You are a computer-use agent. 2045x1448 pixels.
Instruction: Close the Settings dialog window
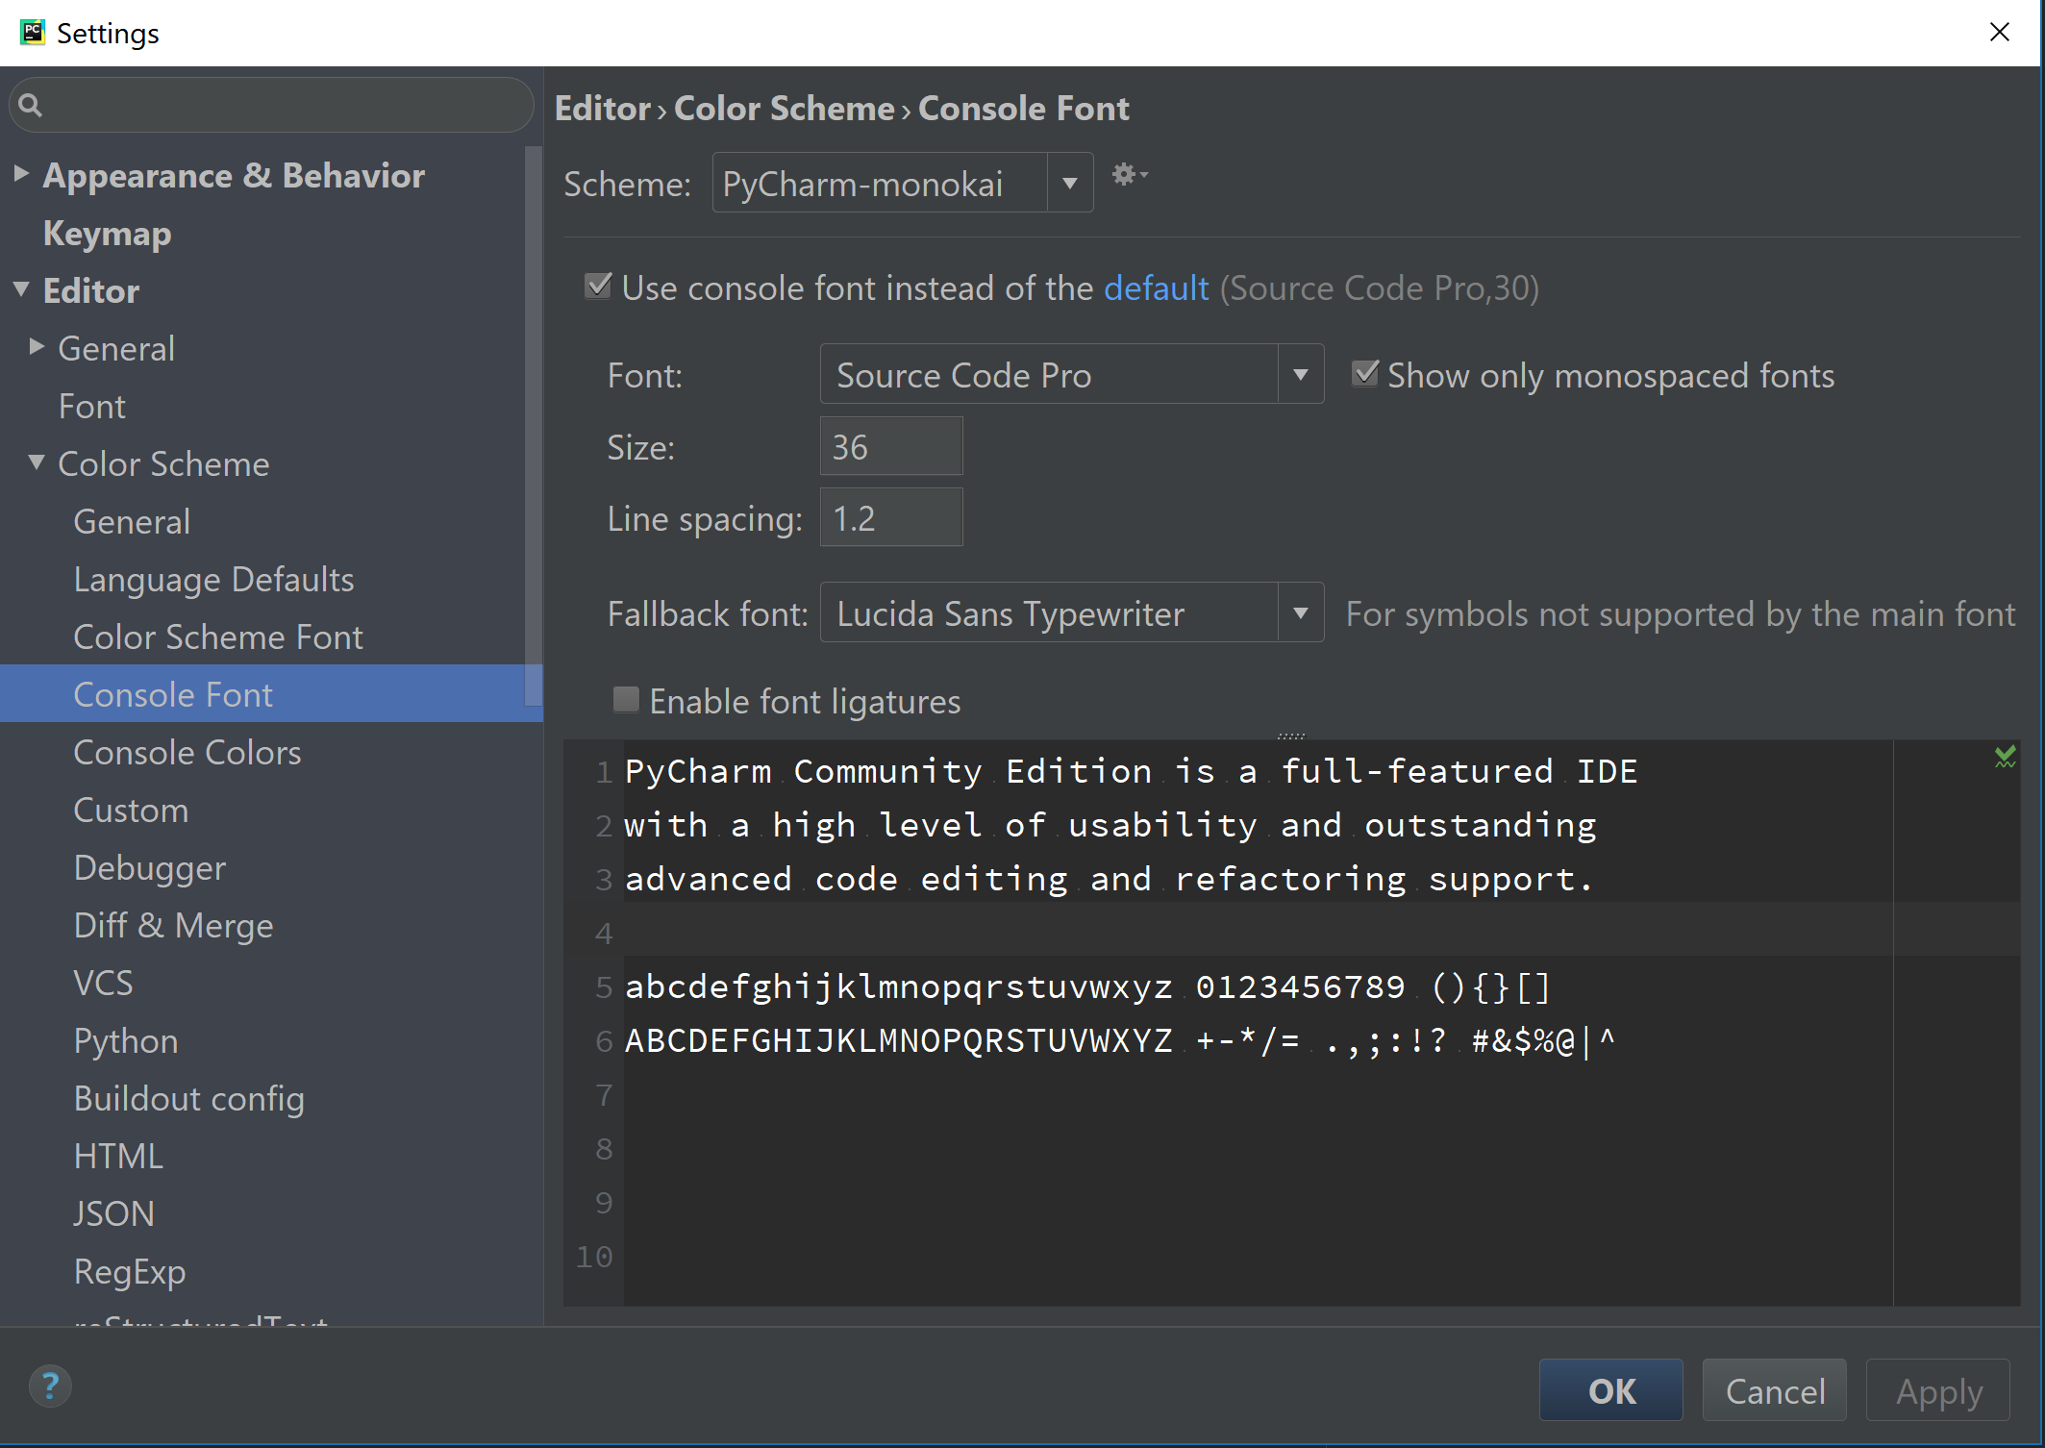point(2000,32)
